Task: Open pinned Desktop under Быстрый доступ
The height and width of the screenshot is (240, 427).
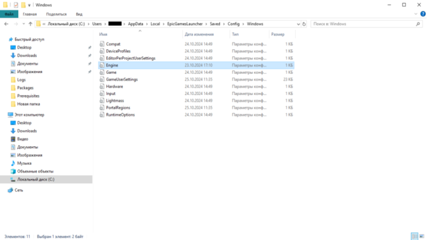Action: (24, 47)
